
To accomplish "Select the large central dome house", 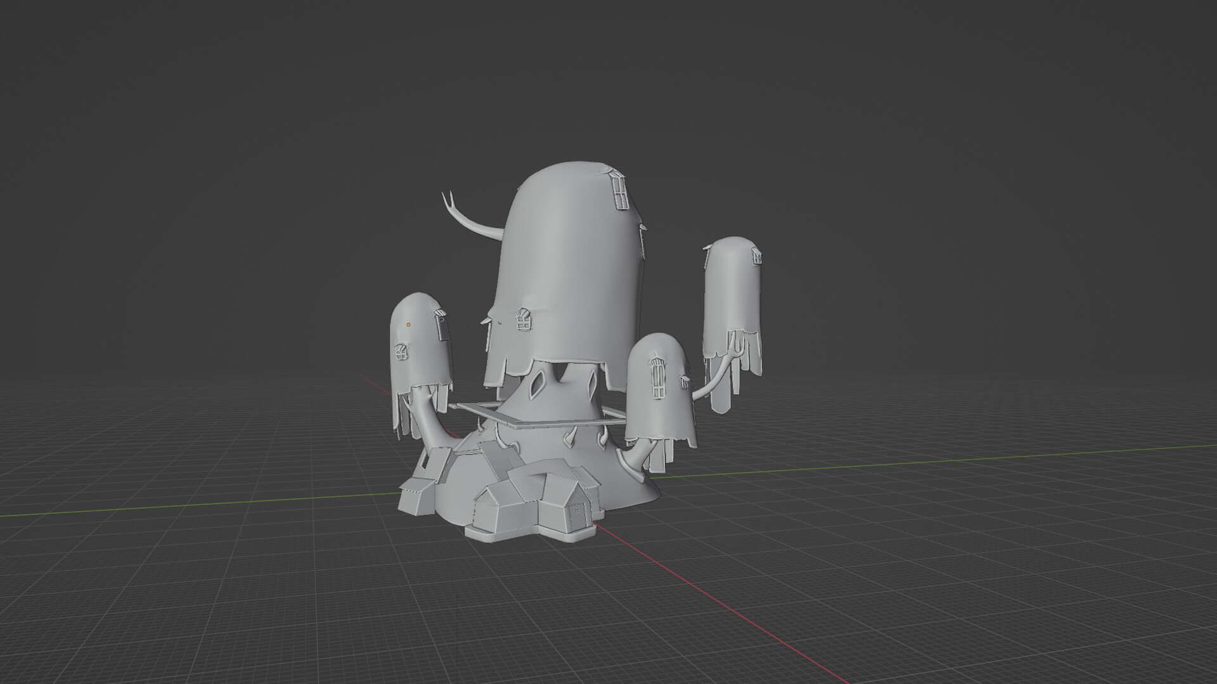I will tap(570, 253).
